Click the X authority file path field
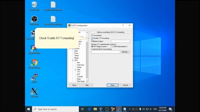200x112 pixels. click(106, 52)
